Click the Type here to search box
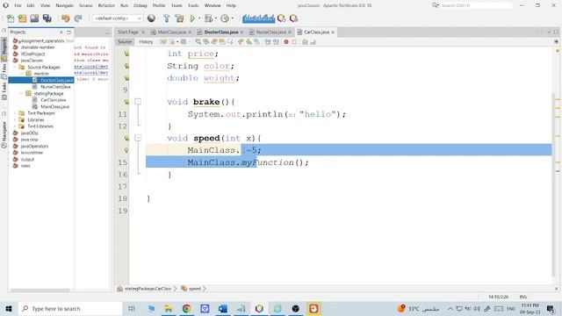This screenshot has width=562, height=316. click(x=70, y=308)
